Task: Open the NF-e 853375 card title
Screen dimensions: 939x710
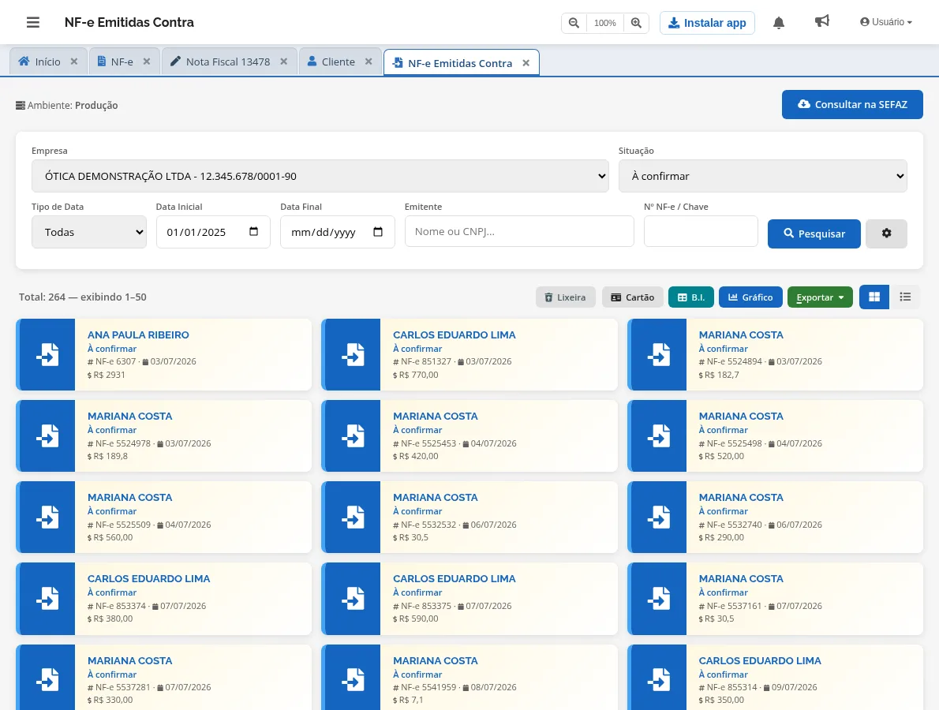Action: point(454,579)
